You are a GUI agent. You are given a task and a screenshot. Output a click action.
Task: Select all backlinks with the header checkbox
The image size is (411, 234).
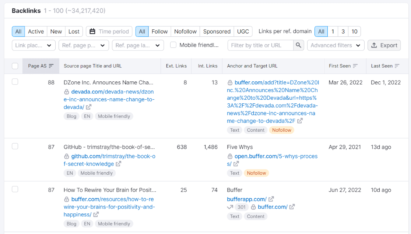[x=15, y=65]
